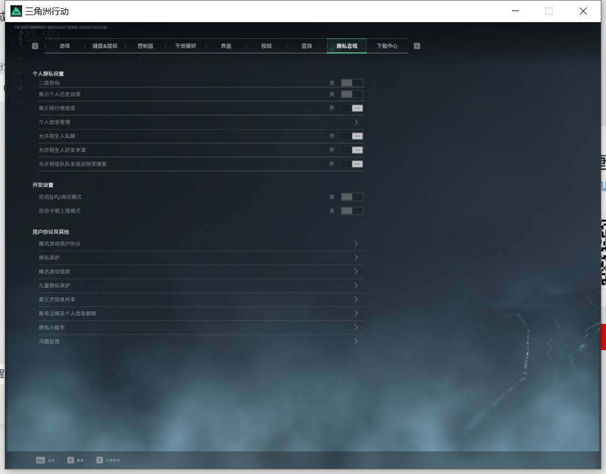Turn off 允许陌生人好友申请 switch
The height and width of the screenshot is (474, 606).
tap(352, 150)
